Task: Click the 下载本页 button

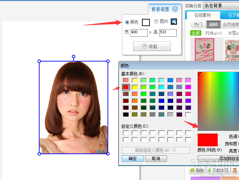Action: [x=218, y=170]
